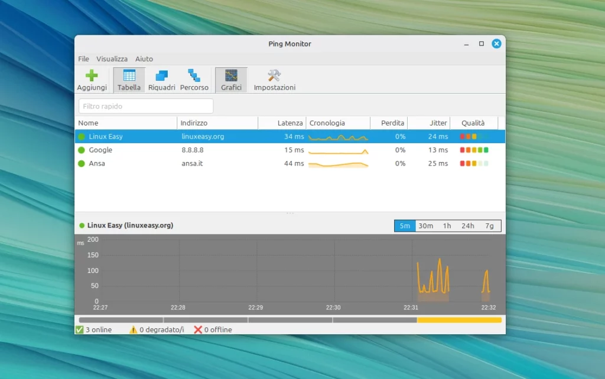605x379 pixels.
Task: Add a new host with the Aggiungi button
Action: click(x=92, y=80)
